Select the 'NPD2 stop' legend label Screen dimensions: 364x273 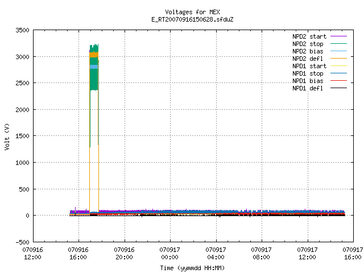[x=308, y=44]
